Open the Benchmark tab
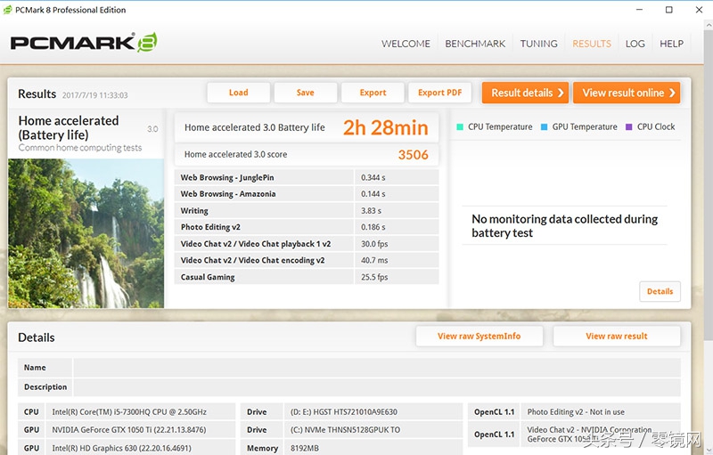 (x=475, y=44)
